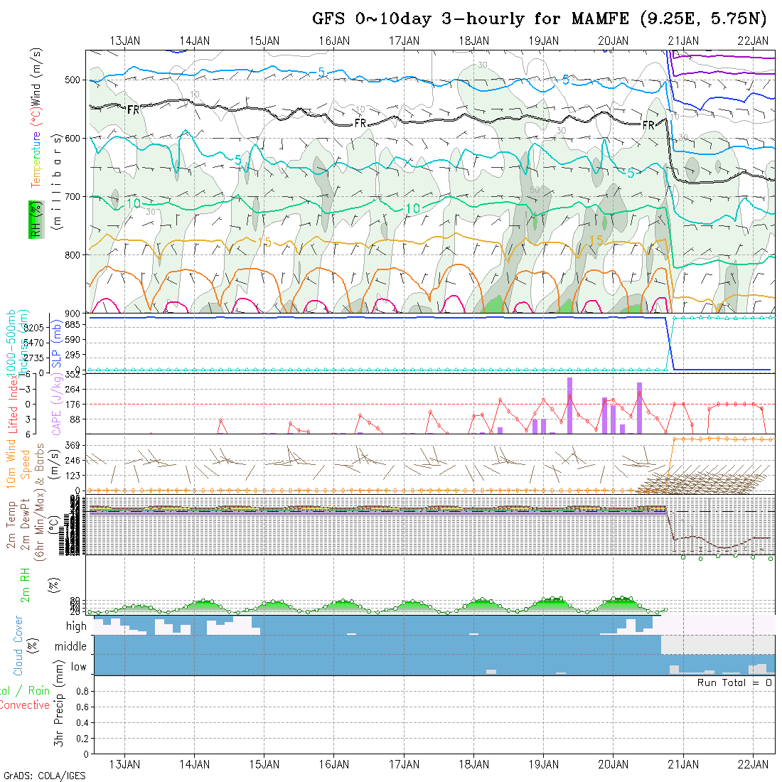This screenshot has width=782, height=782.
Task: Select the 15JAN label above the wind panel
Action: 264,41
